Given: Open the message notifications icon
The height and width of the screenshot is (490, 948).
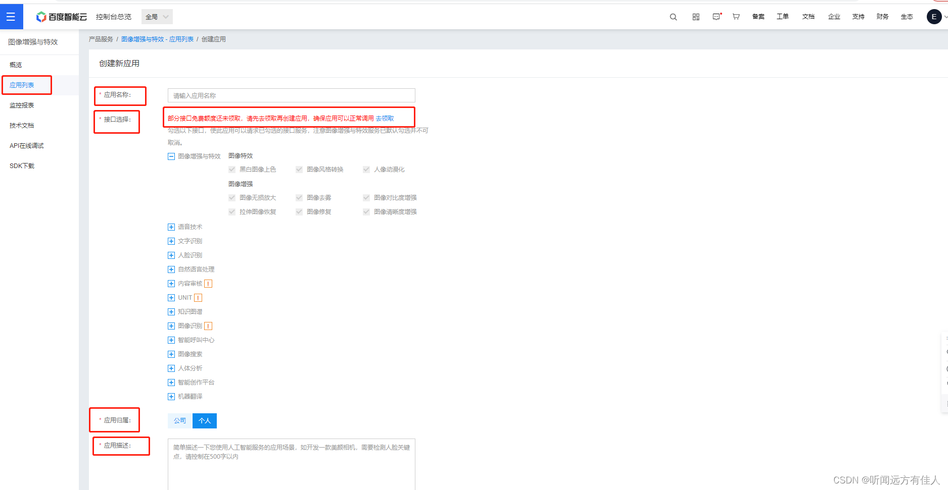Looking at the screenshot, I should pos(717,17).
